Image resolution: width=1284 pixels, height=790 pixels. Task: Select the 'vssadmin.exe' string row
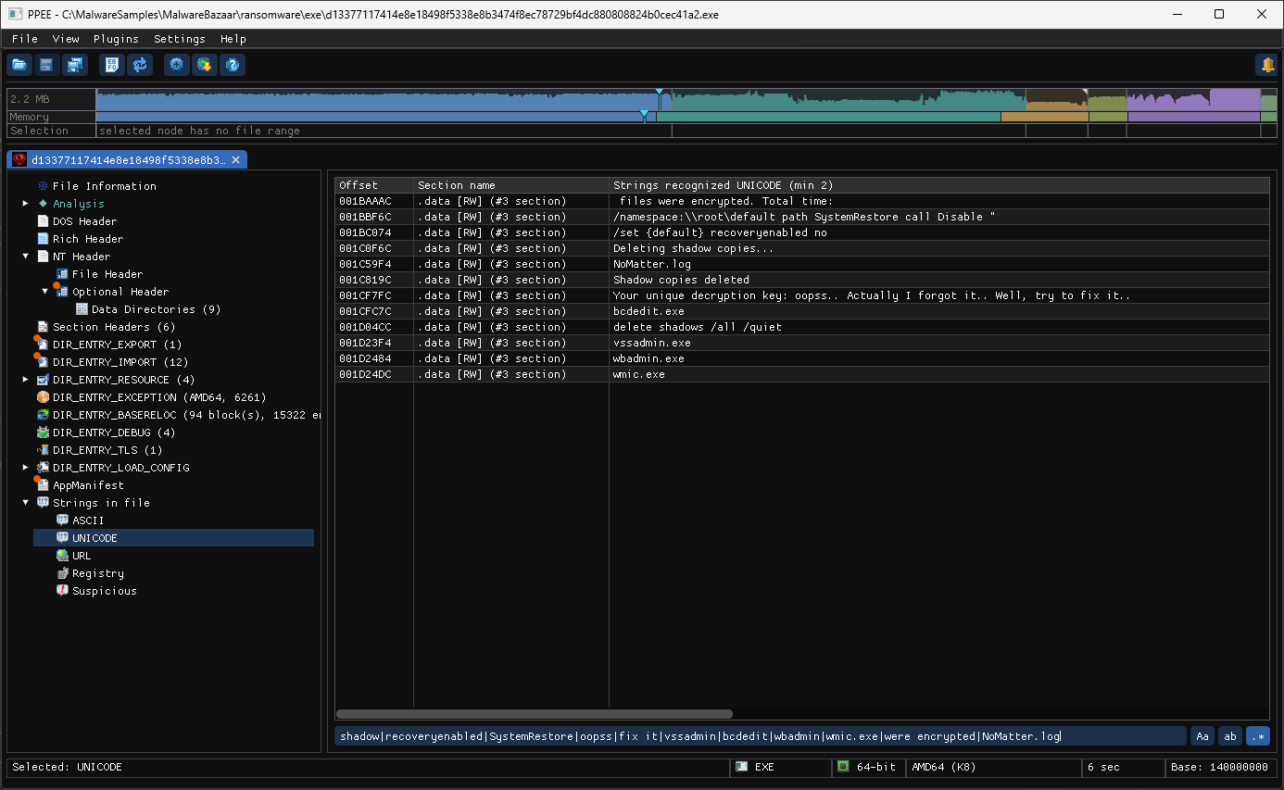[802, 343]
